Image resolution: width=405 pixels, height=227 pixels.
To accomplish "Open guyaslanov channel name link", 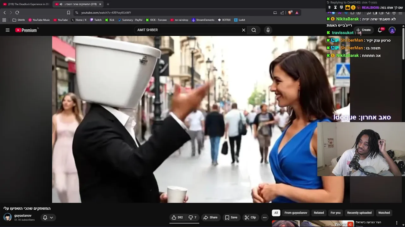I will tap(23, 216).
